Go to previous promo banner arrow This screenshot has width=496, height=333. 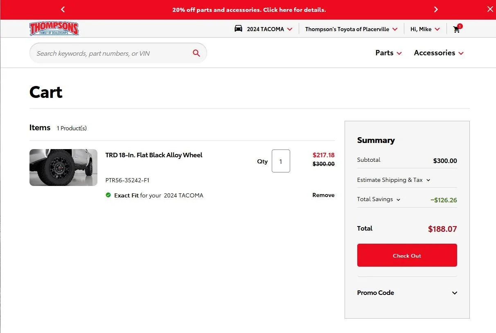click(x=63, y=9)
